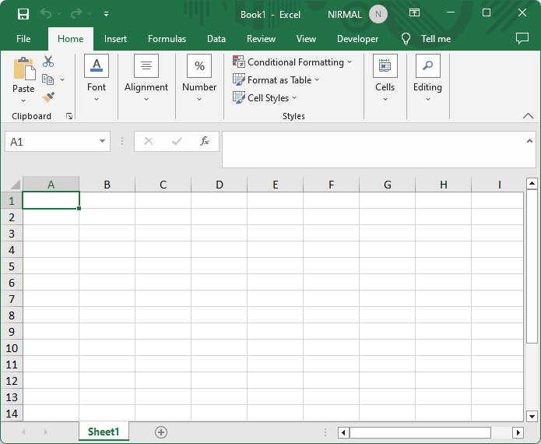Open the undo history dropdown arrow
The height and width of the screenshot is (444, 541).
pyautogui.click(x=59, y=14)
